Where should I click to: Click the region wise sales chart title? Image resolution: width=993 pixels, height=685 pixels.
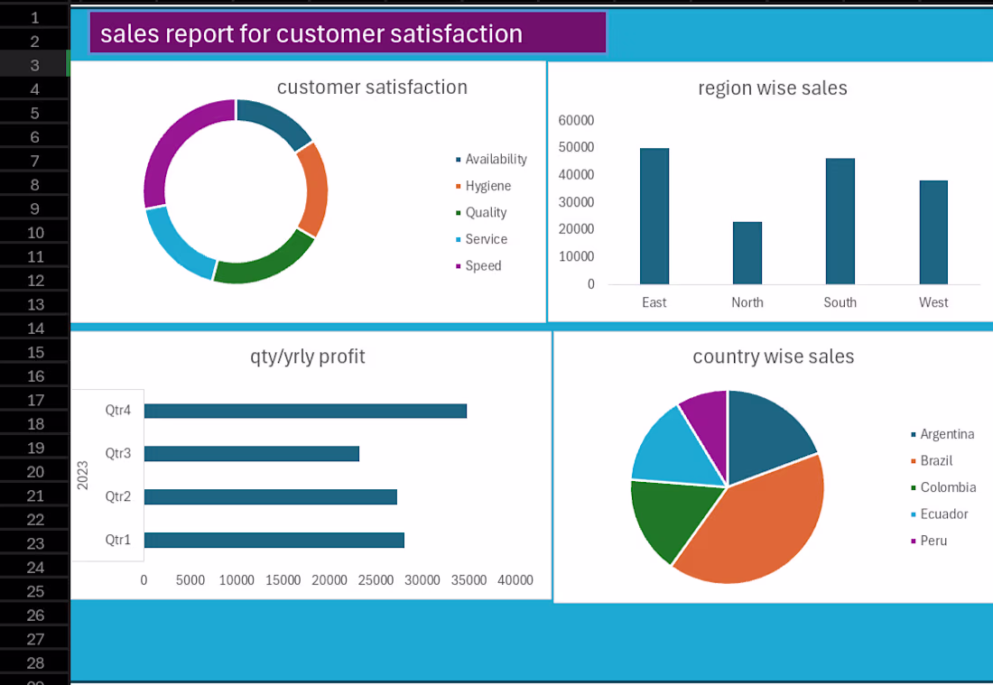773,88
